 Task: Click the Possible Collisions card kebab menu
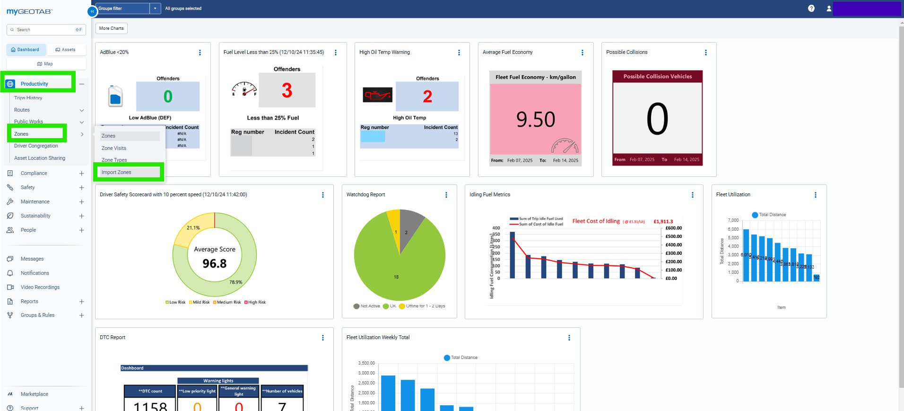click(706, 52)
